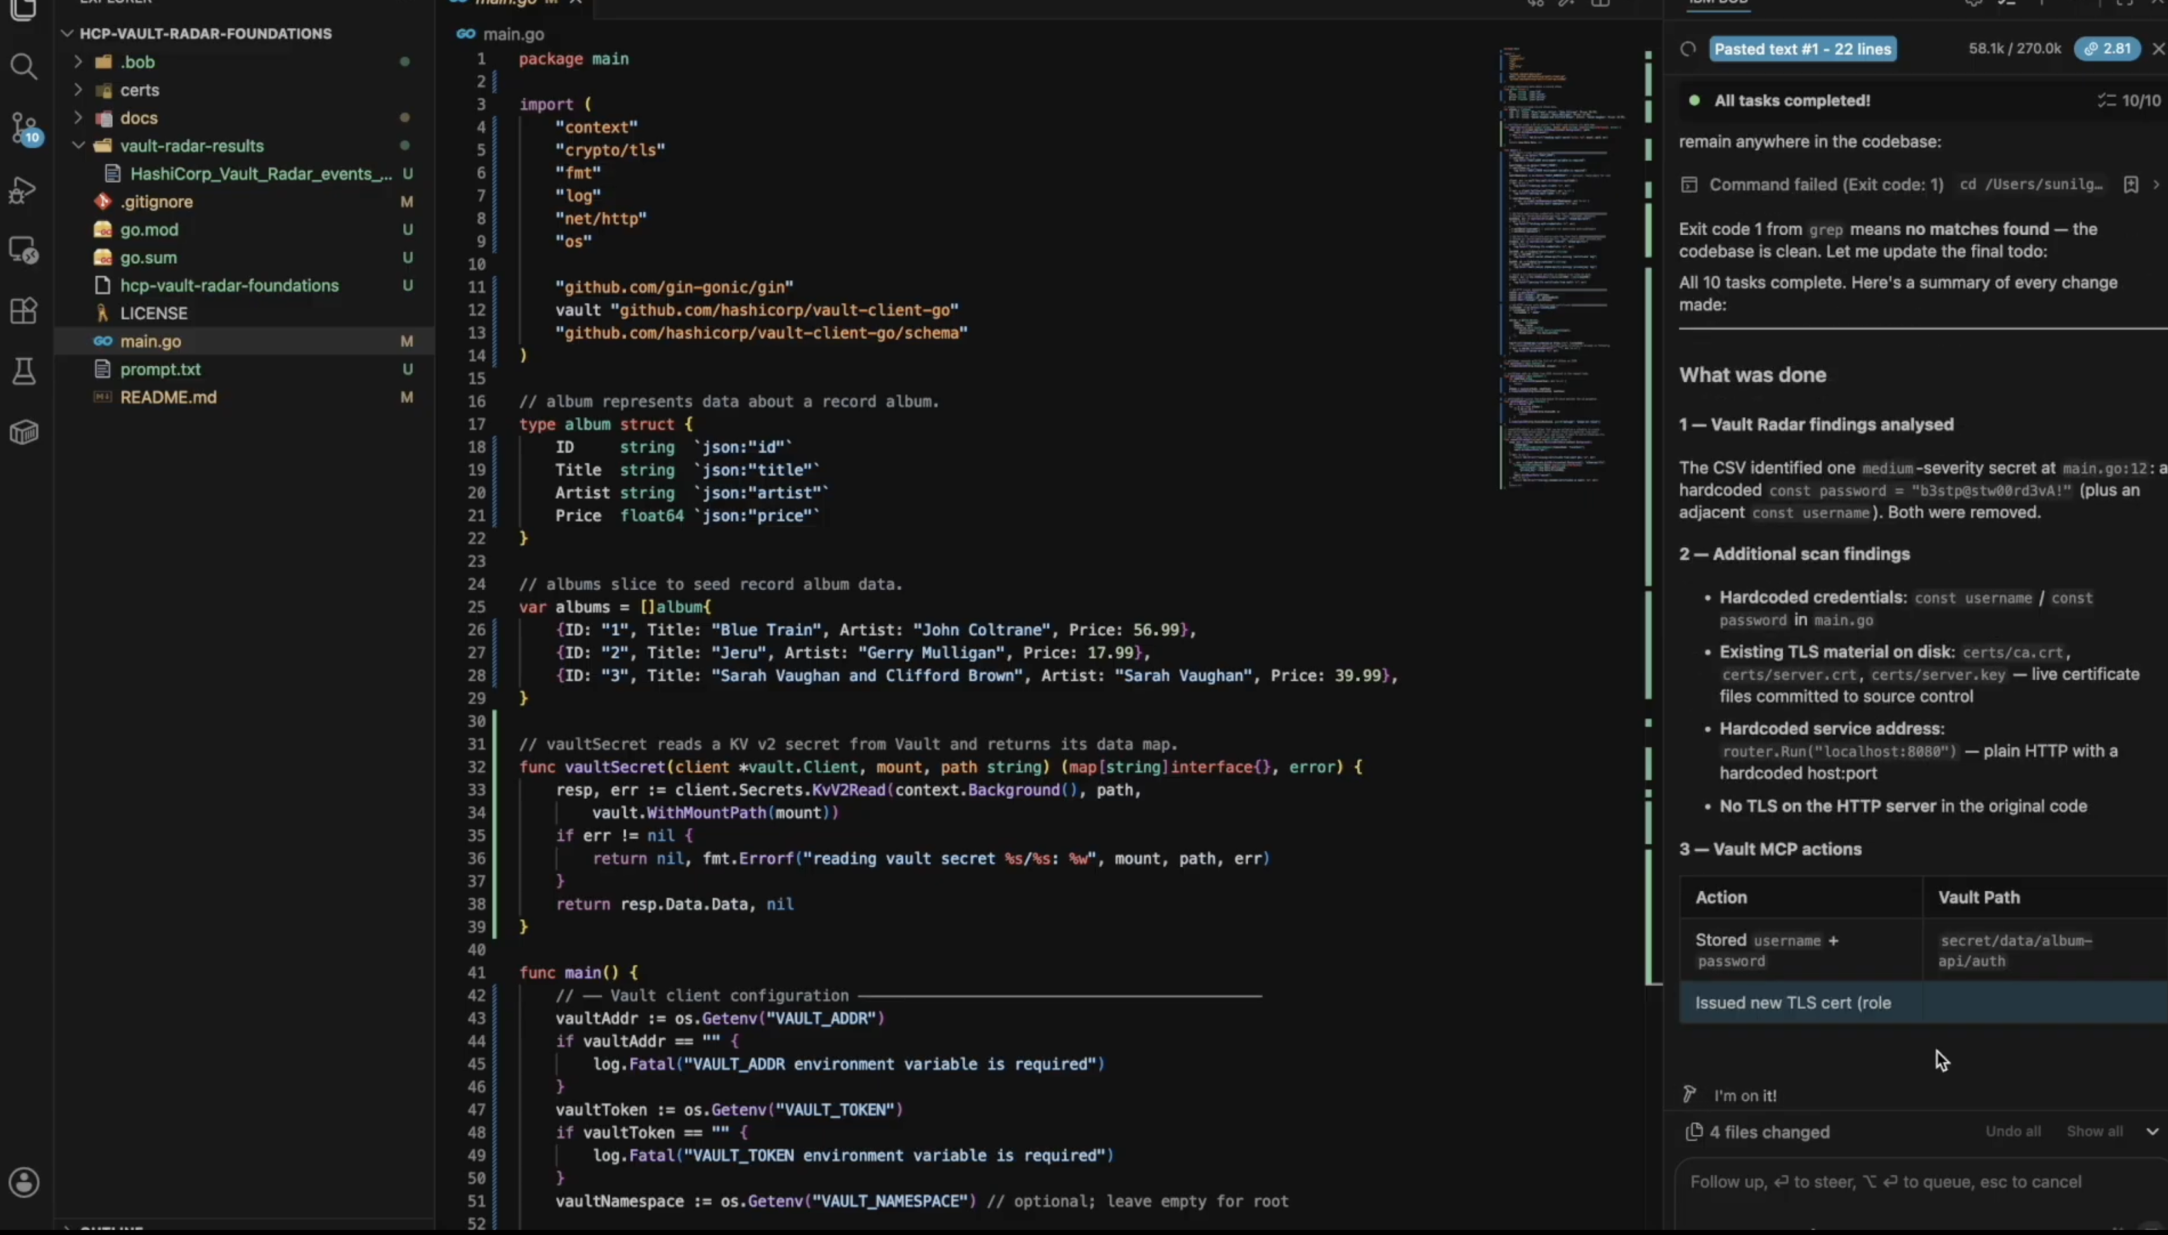Click the prompt.txt file icon
The height and width of the screenshot is (1235, 2168).
[103, 370]
